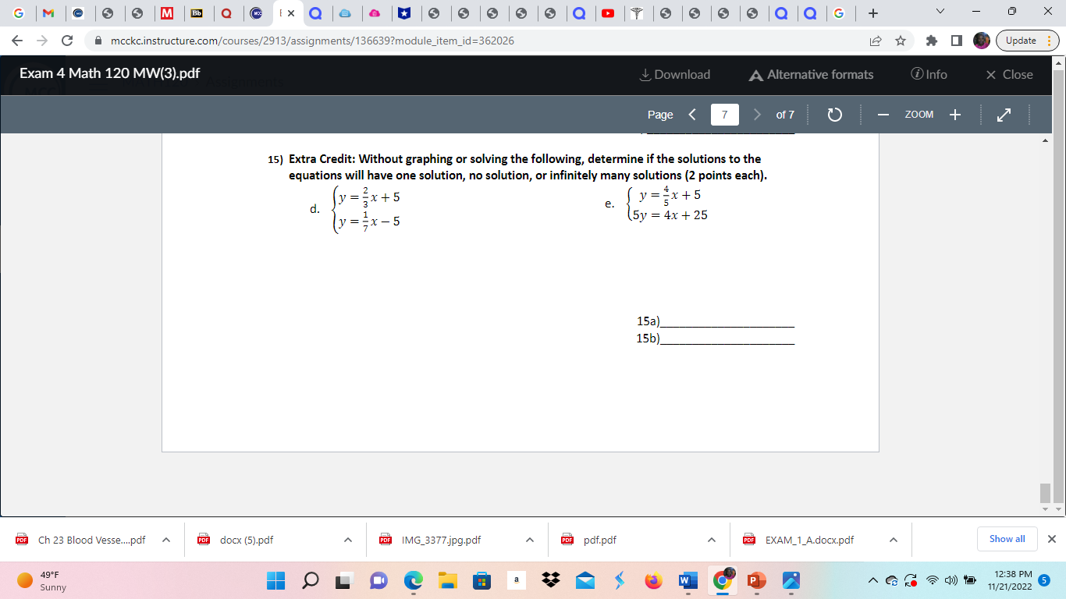The height and width of the screenshot is (599, 1066).
Task: Expand options for IMG_3377.jpg.pdf download
Action: 530,539
